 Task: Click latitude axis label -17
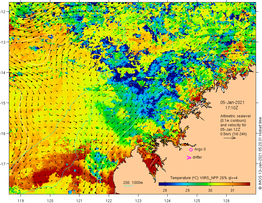tap(3, 164)
